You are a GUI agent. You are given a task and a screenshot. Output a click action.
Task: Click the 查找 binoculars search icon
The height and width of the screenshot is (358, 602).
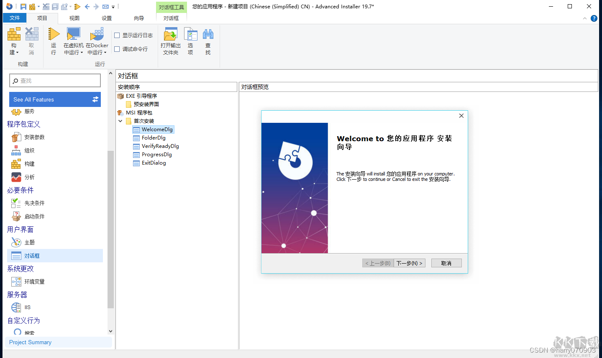208,34
